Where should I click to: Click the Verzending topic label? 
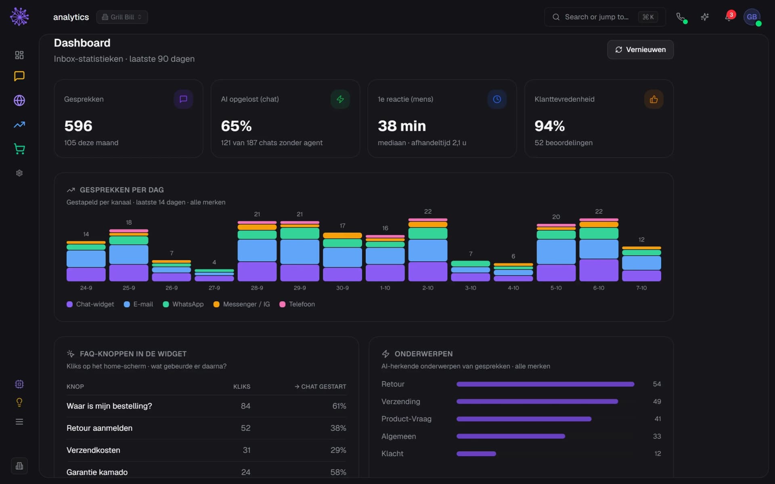coord(401,401)
